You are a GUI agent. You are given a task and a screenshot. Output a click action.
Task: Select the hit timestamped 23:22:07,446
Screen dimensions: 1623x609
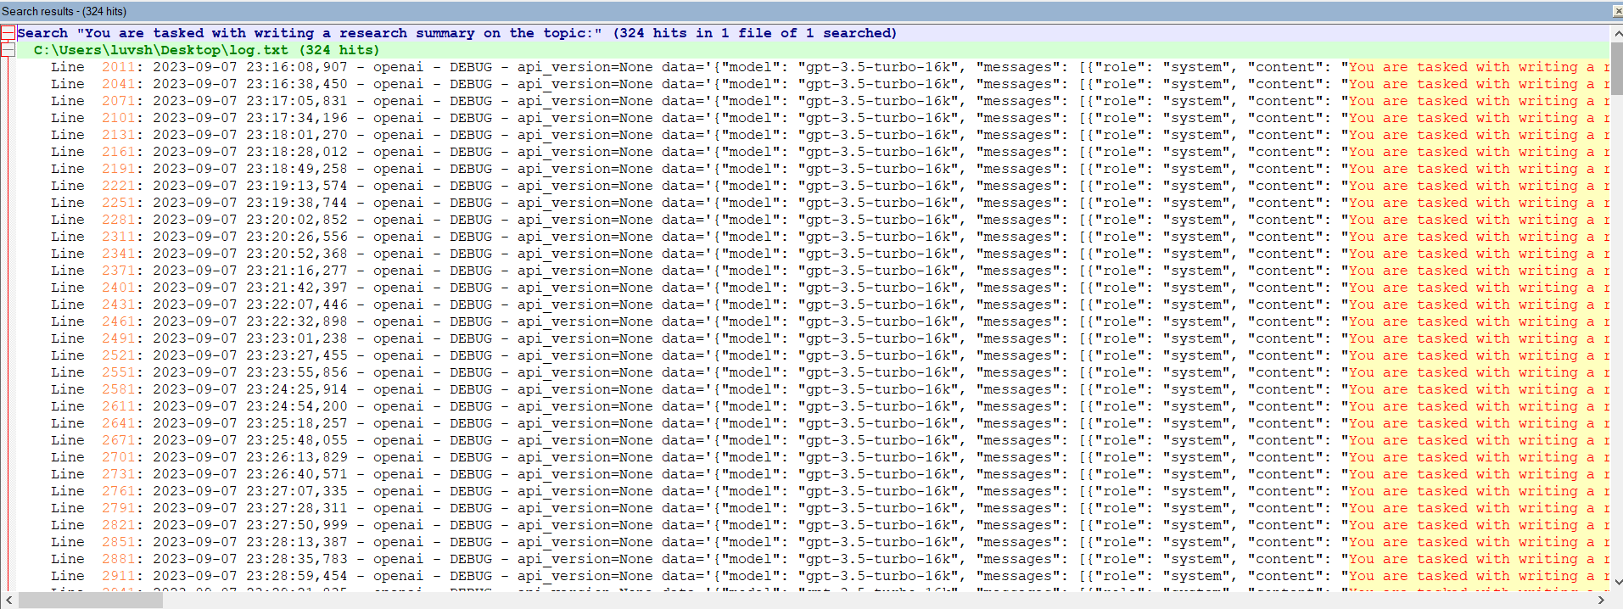click(813, 304)
